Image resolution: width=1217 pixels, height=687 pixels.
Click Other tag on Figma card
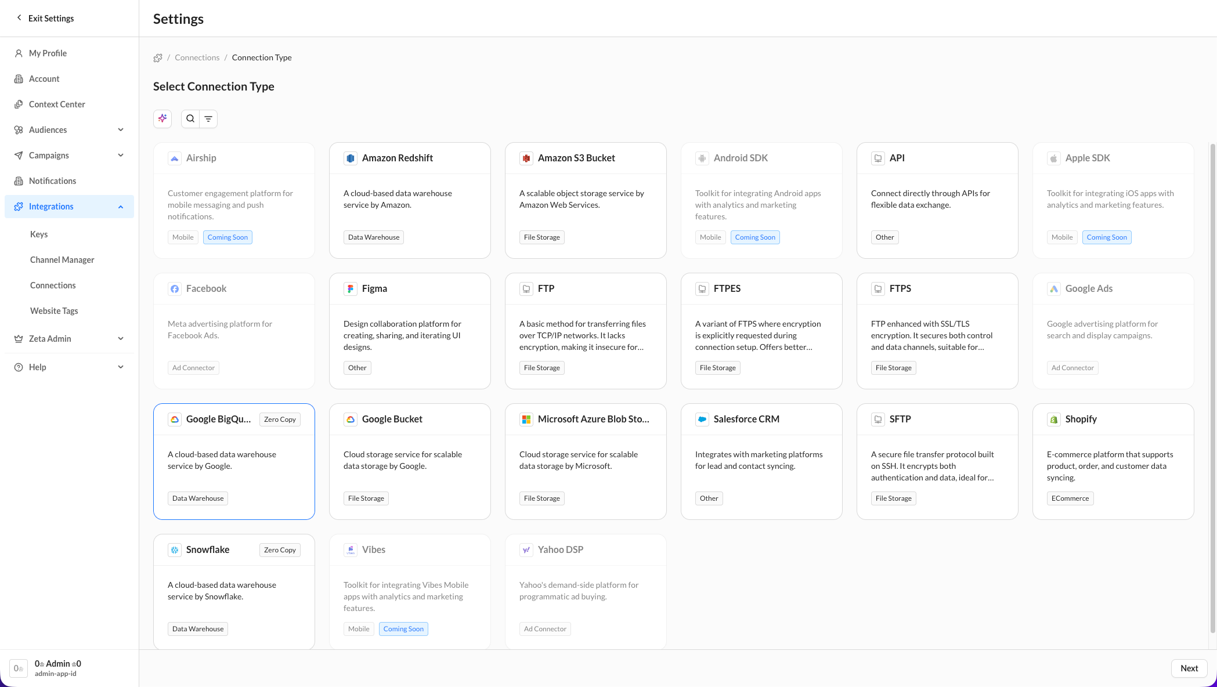357,368
